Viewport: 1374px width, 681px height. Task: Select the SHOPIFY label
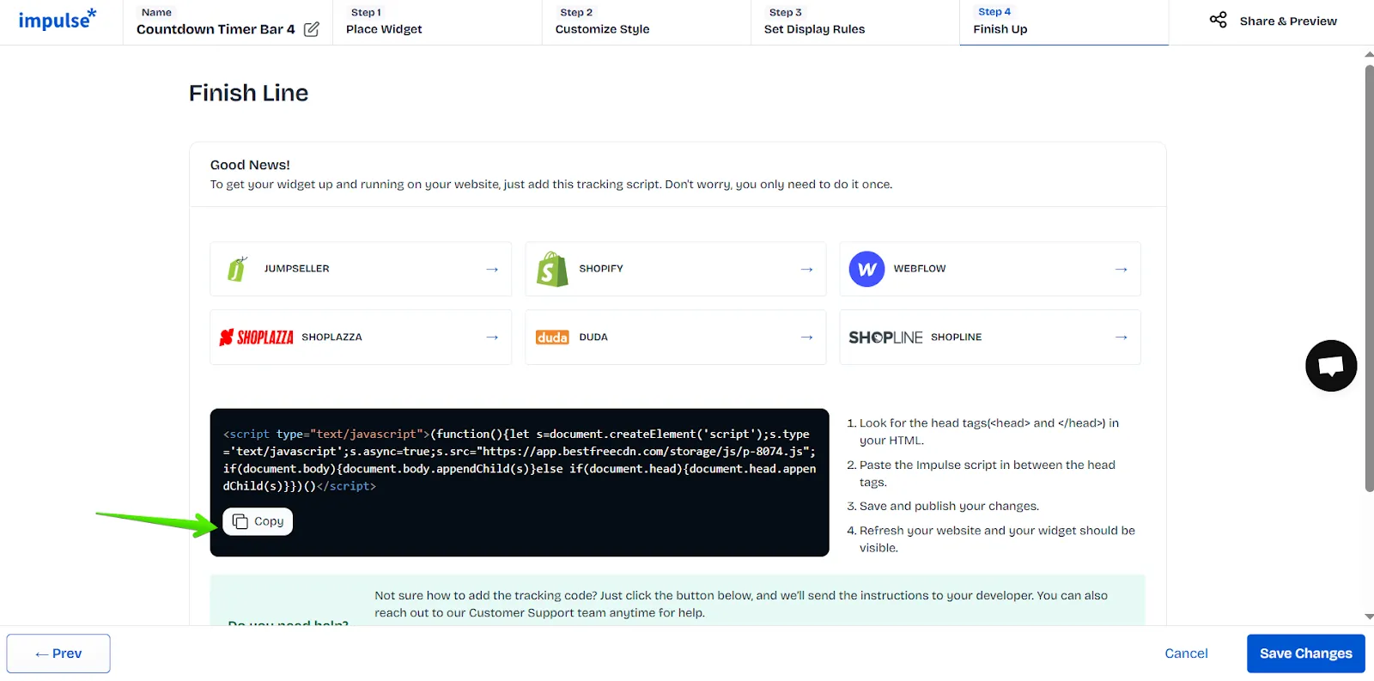601,269
